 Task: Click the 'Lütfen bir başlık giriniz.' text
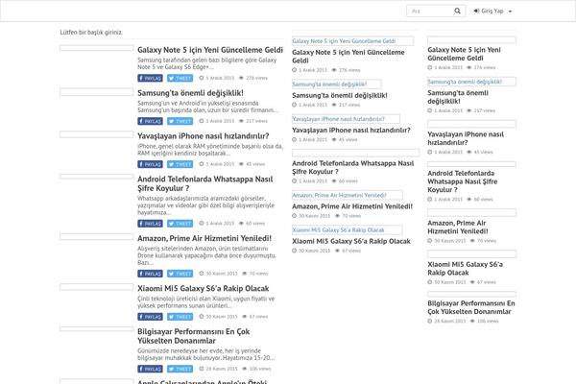pos(91,33)
